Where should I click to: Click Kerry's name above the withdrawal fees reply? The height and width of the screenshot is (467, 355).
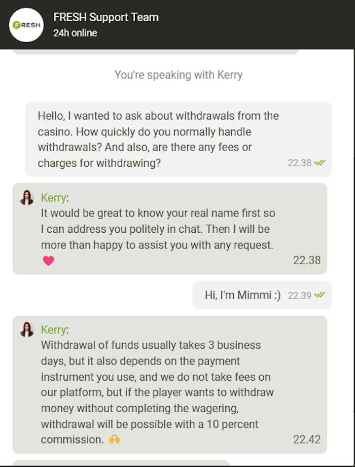[53, 330]
